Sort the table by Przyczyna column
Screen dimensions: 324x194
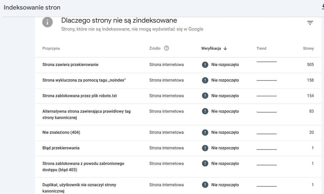pyautogui.click(x=51, y=48)
